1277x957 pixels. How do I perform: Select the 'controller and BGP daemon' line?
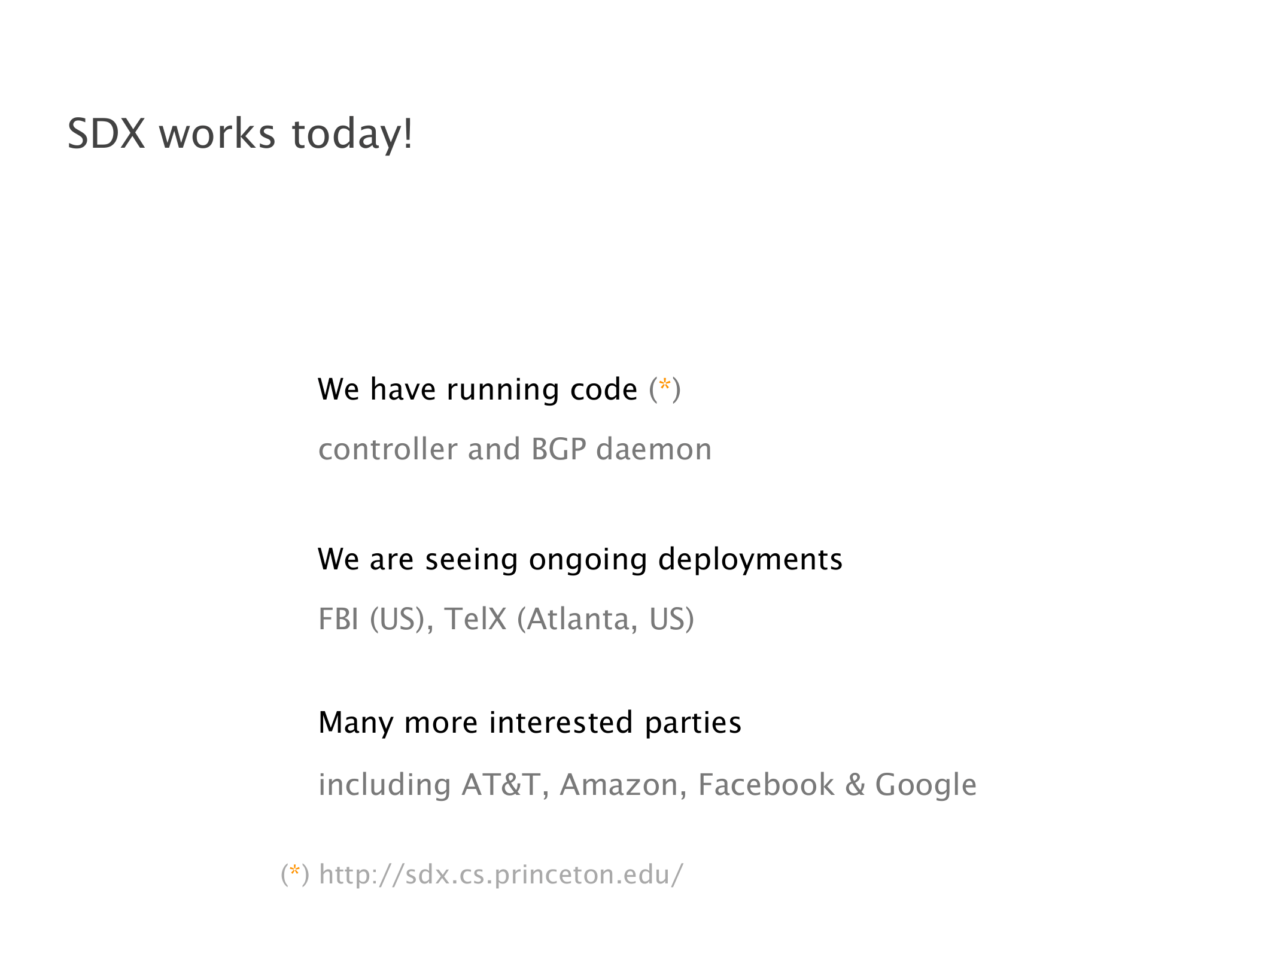click(x=515, y=449)
